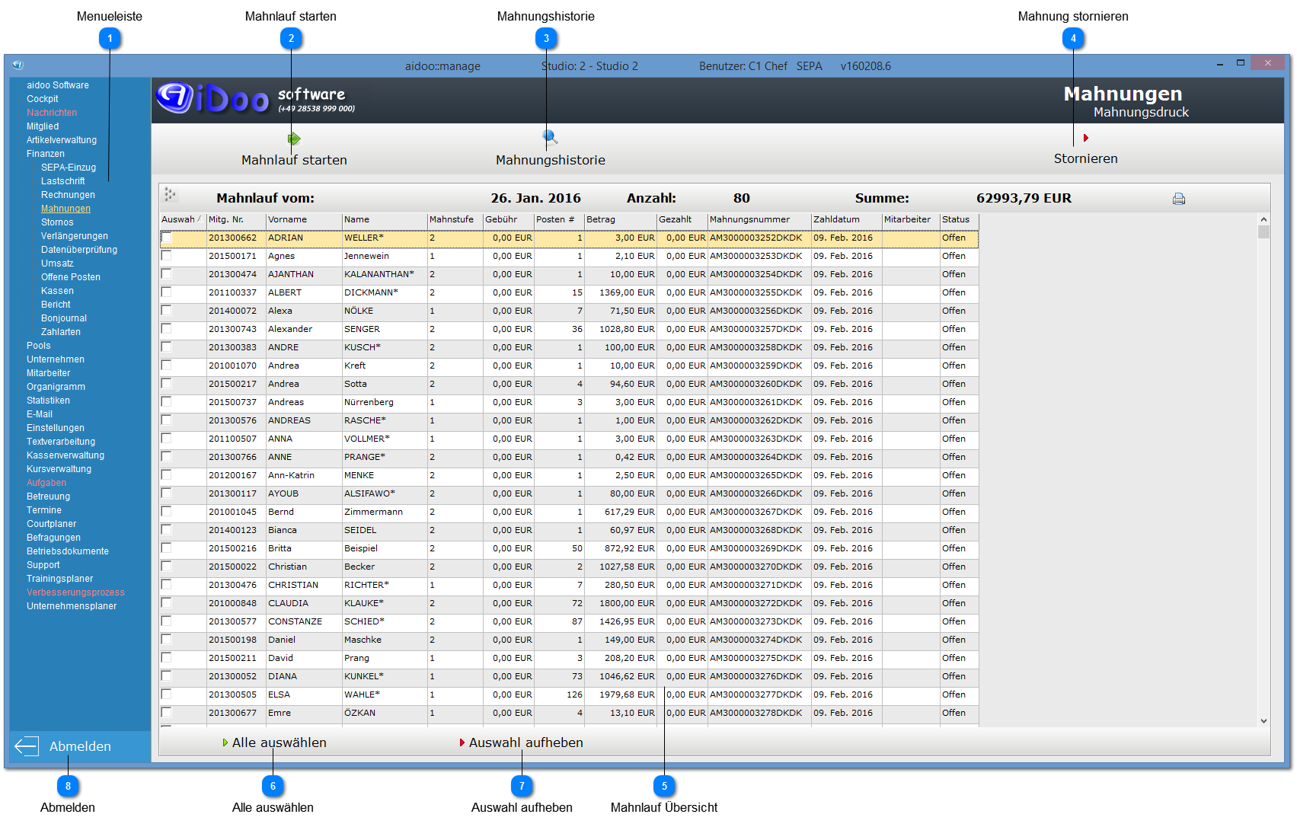Check the box for ADRIAN WELLER row
Image resolution: width=1297 pixels, height=827 pixels.
tap(167, 238)
